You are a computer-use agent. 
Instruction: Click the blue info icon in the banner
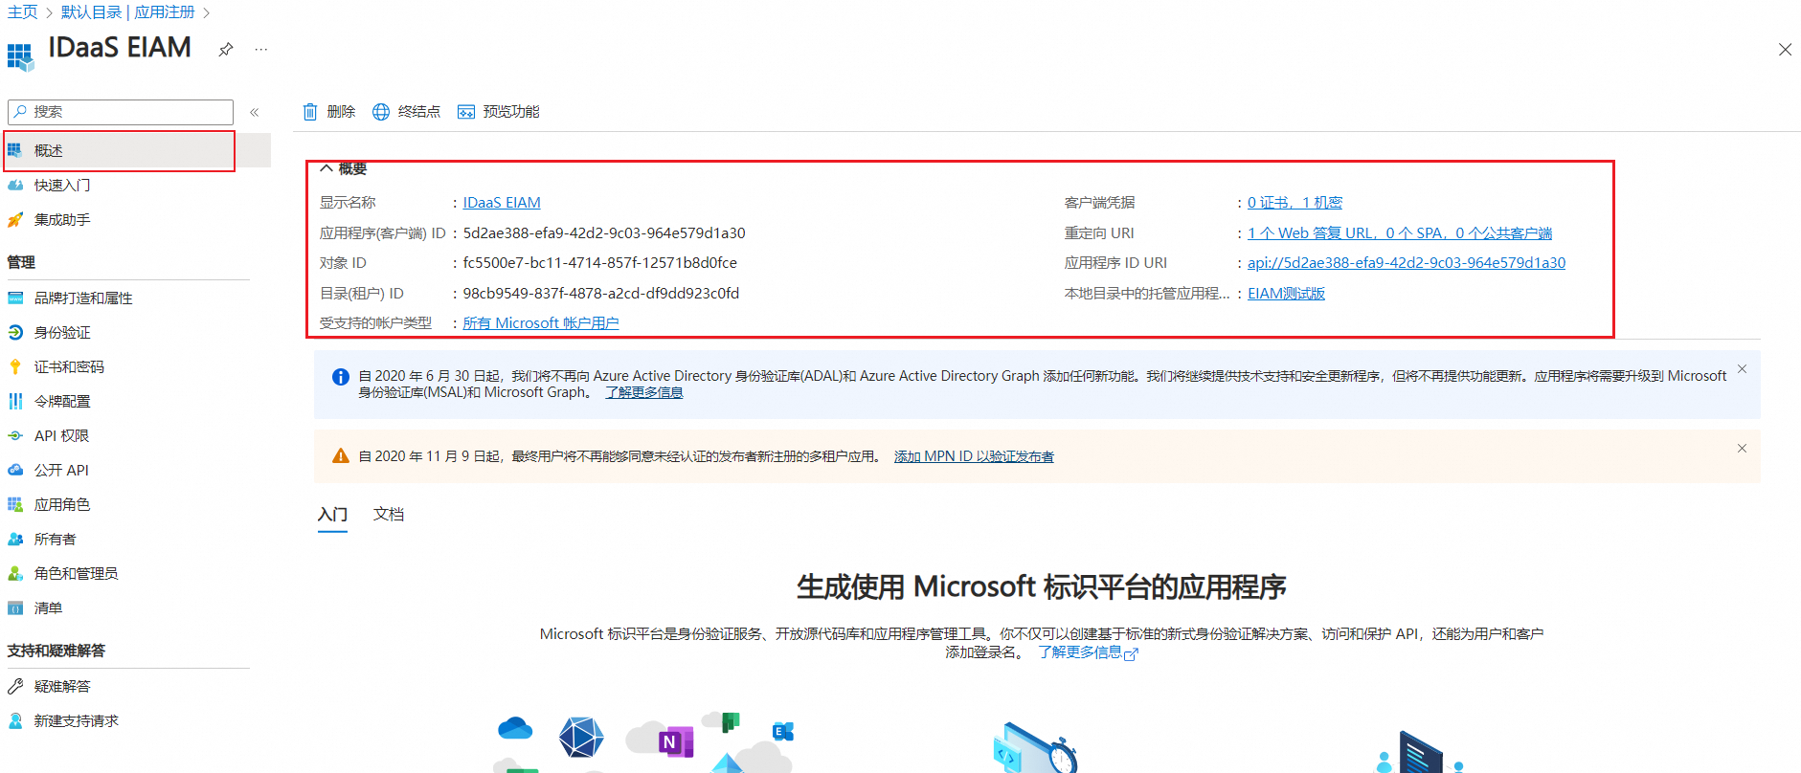pyautogui.click(x=340, y=377)
